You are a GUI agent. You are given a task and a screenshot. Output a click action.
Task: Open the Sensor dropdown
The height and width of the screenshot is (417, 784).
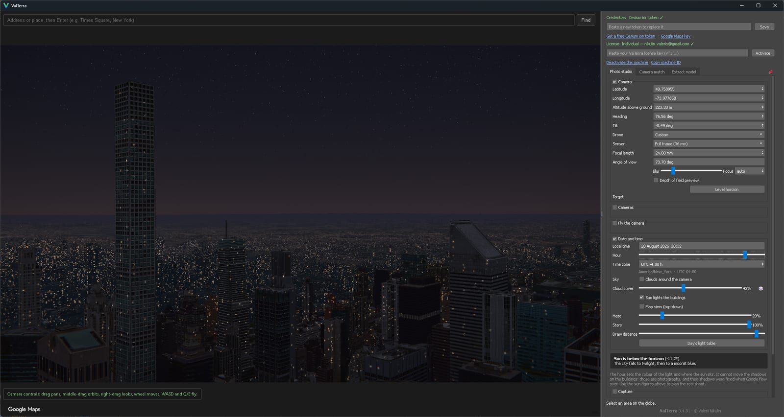(x=709, y=144)
